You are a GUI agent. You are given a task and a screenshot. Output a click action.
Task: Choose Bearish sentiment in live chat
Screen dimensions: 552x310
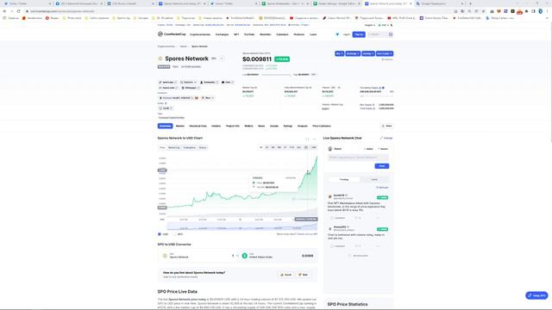(383, 149)
